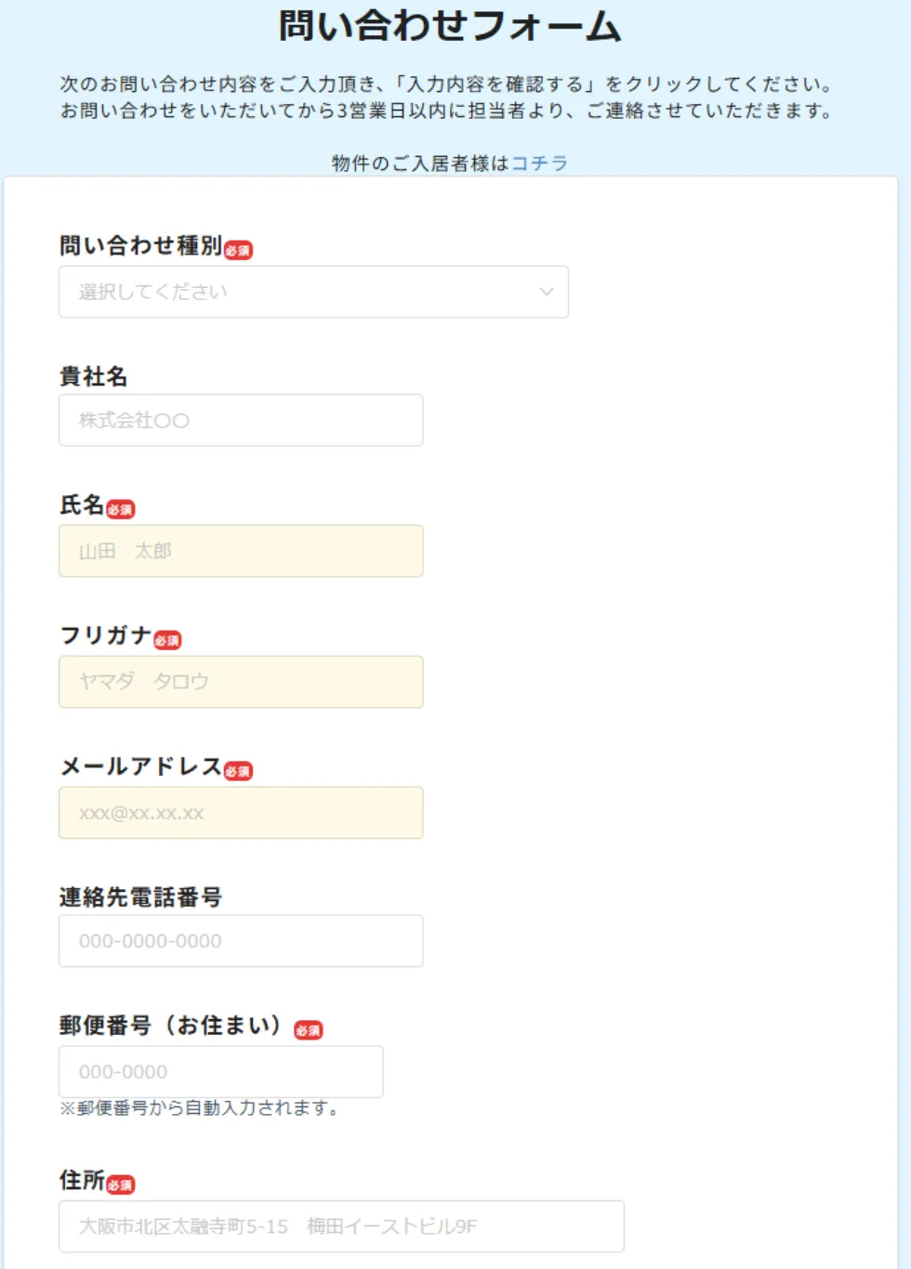
Task: Click the 必須 badge next to 住所
Action: click(x=120, y=1184)
